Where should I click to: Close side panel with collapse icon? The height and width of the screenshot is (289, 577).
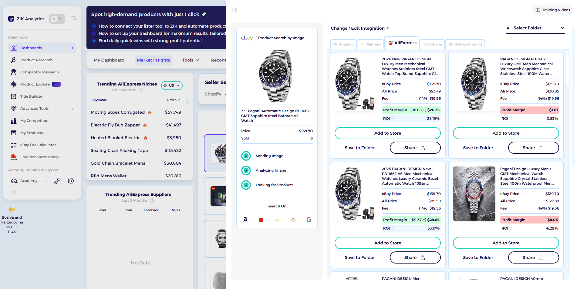235,10
